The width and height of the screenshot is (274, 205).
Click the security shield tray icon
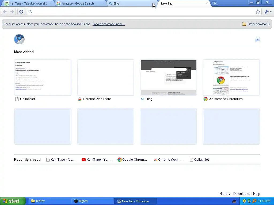pyautogui.click(x=244, y=201)
